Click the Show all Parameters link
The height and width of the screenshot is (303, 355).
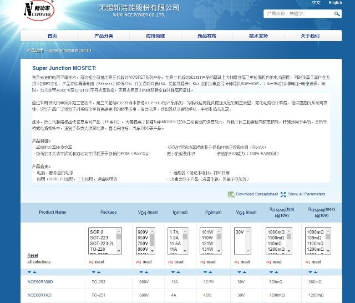pos(307,194)
